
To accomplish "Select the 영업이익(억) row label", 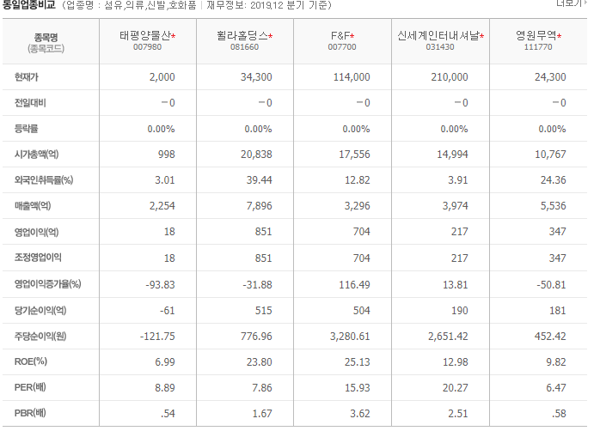I will (x=36, y=232).
